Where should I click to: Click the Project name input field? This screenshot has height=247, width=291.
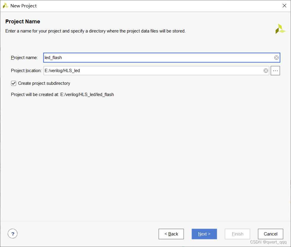[162, 58]
